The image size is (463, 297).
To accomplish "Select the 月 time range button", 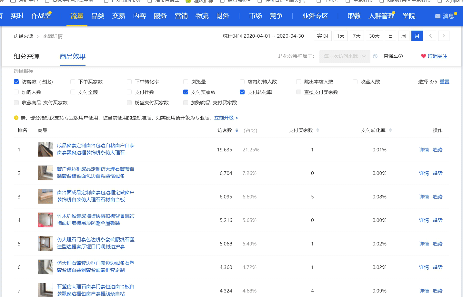I will coord(417,36).
